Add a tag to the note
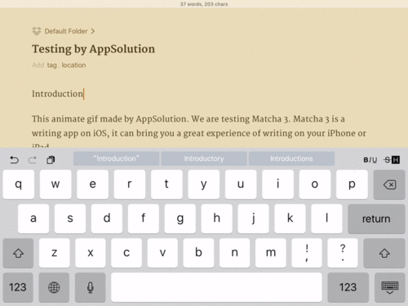This screenshot has height=306, width=408. [x=51, y=65]
